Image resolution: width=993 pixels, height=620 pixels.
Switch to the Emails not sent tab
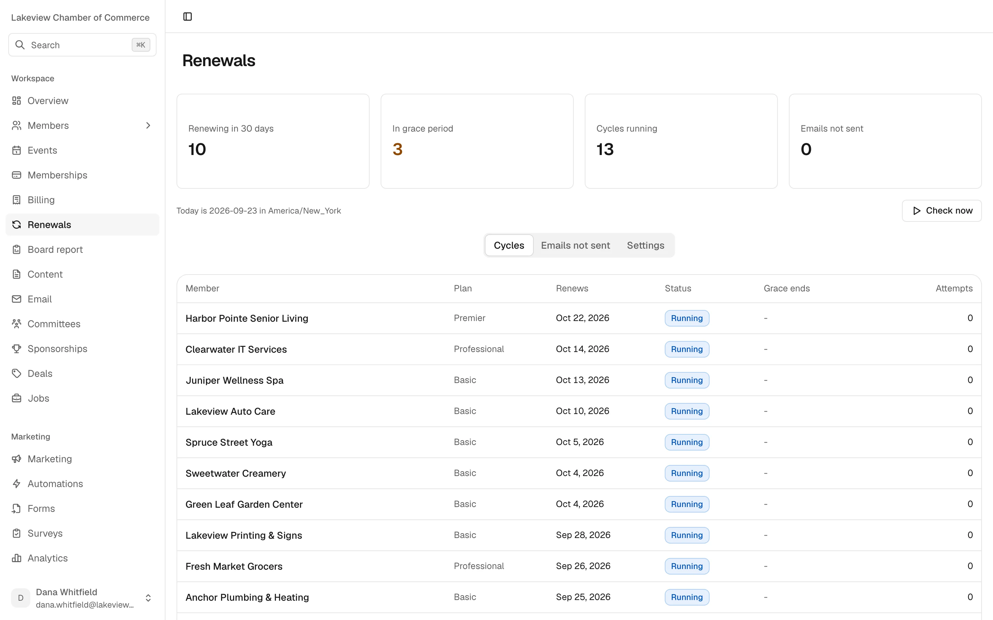575,245
